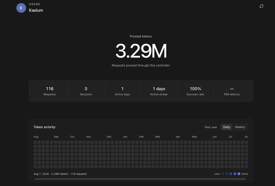
Task: Click the "1" Active days stat
Action: click(x=123, y=89)
